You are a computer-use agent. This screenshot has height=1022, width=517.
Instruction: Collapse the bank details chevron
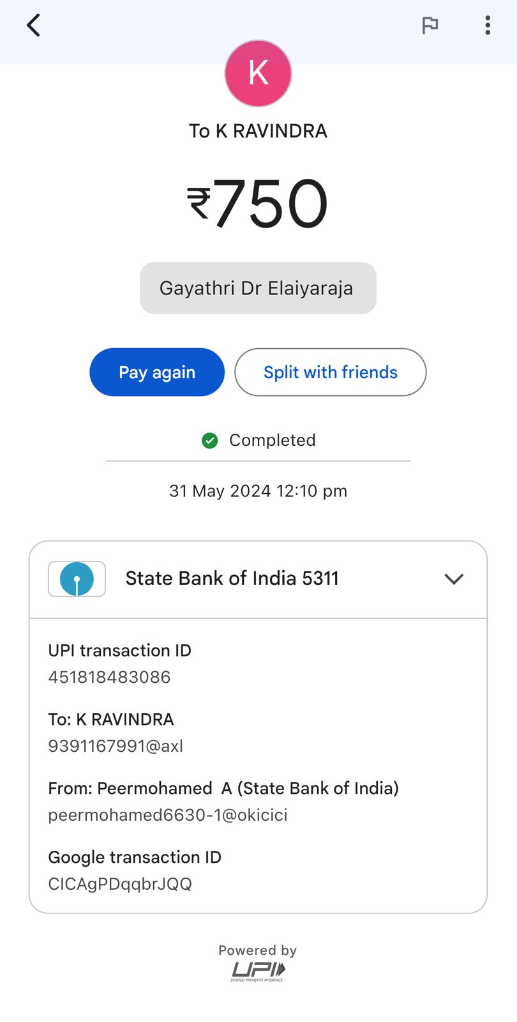pyautogui.click(x=454, y=579)
